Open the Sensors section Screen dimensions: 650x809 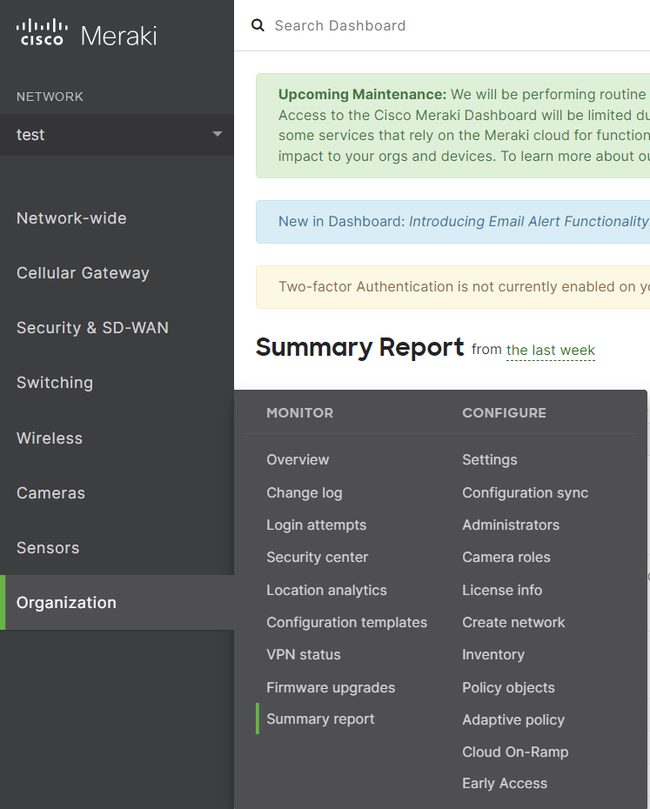coord(47,547)
